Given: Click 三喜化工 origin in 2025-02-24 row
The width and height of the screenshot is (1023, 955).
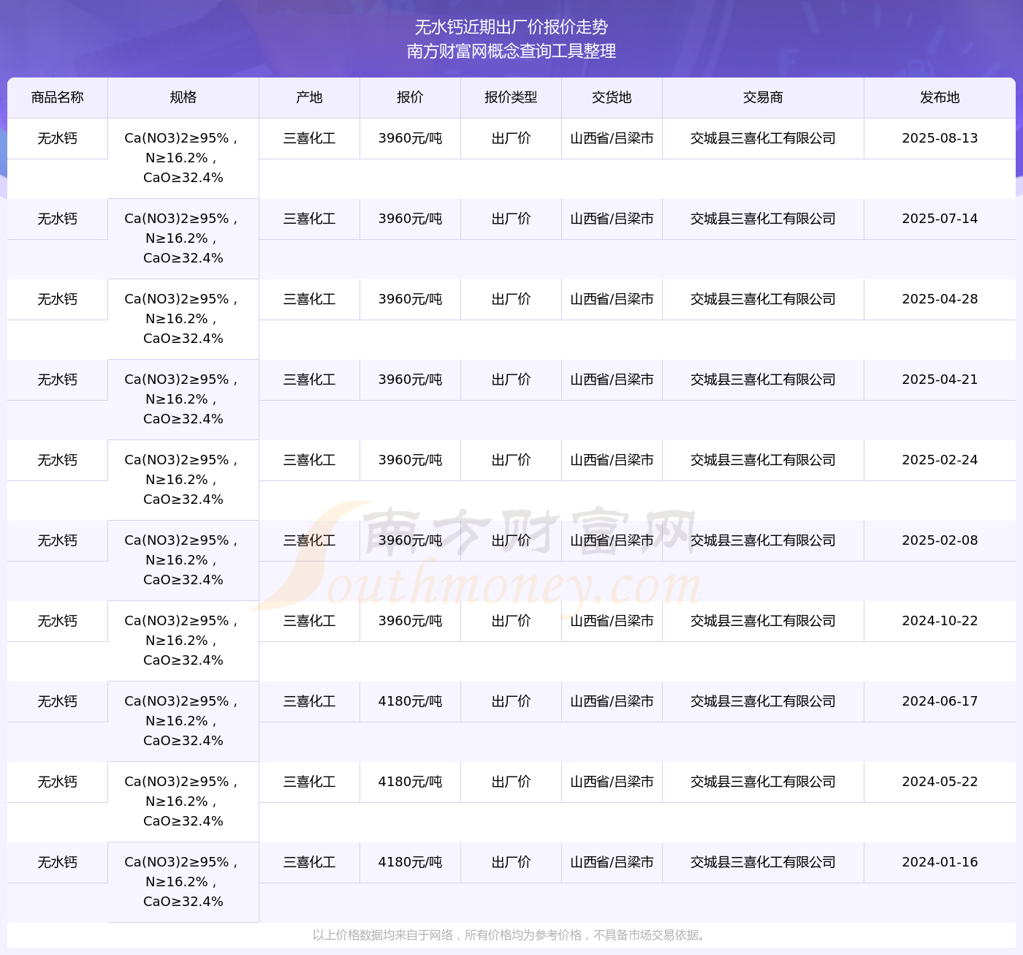Looking at the screenshot, I should pyautogui.click(x=309, y=460).
